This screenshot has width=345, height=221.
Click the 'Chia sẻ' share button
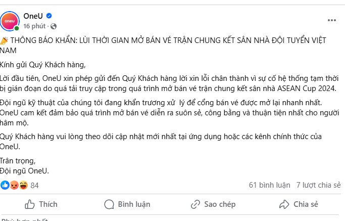299,204
